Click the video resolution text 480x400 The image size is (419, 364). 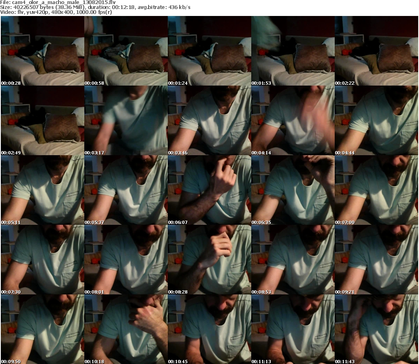(62, 12)
